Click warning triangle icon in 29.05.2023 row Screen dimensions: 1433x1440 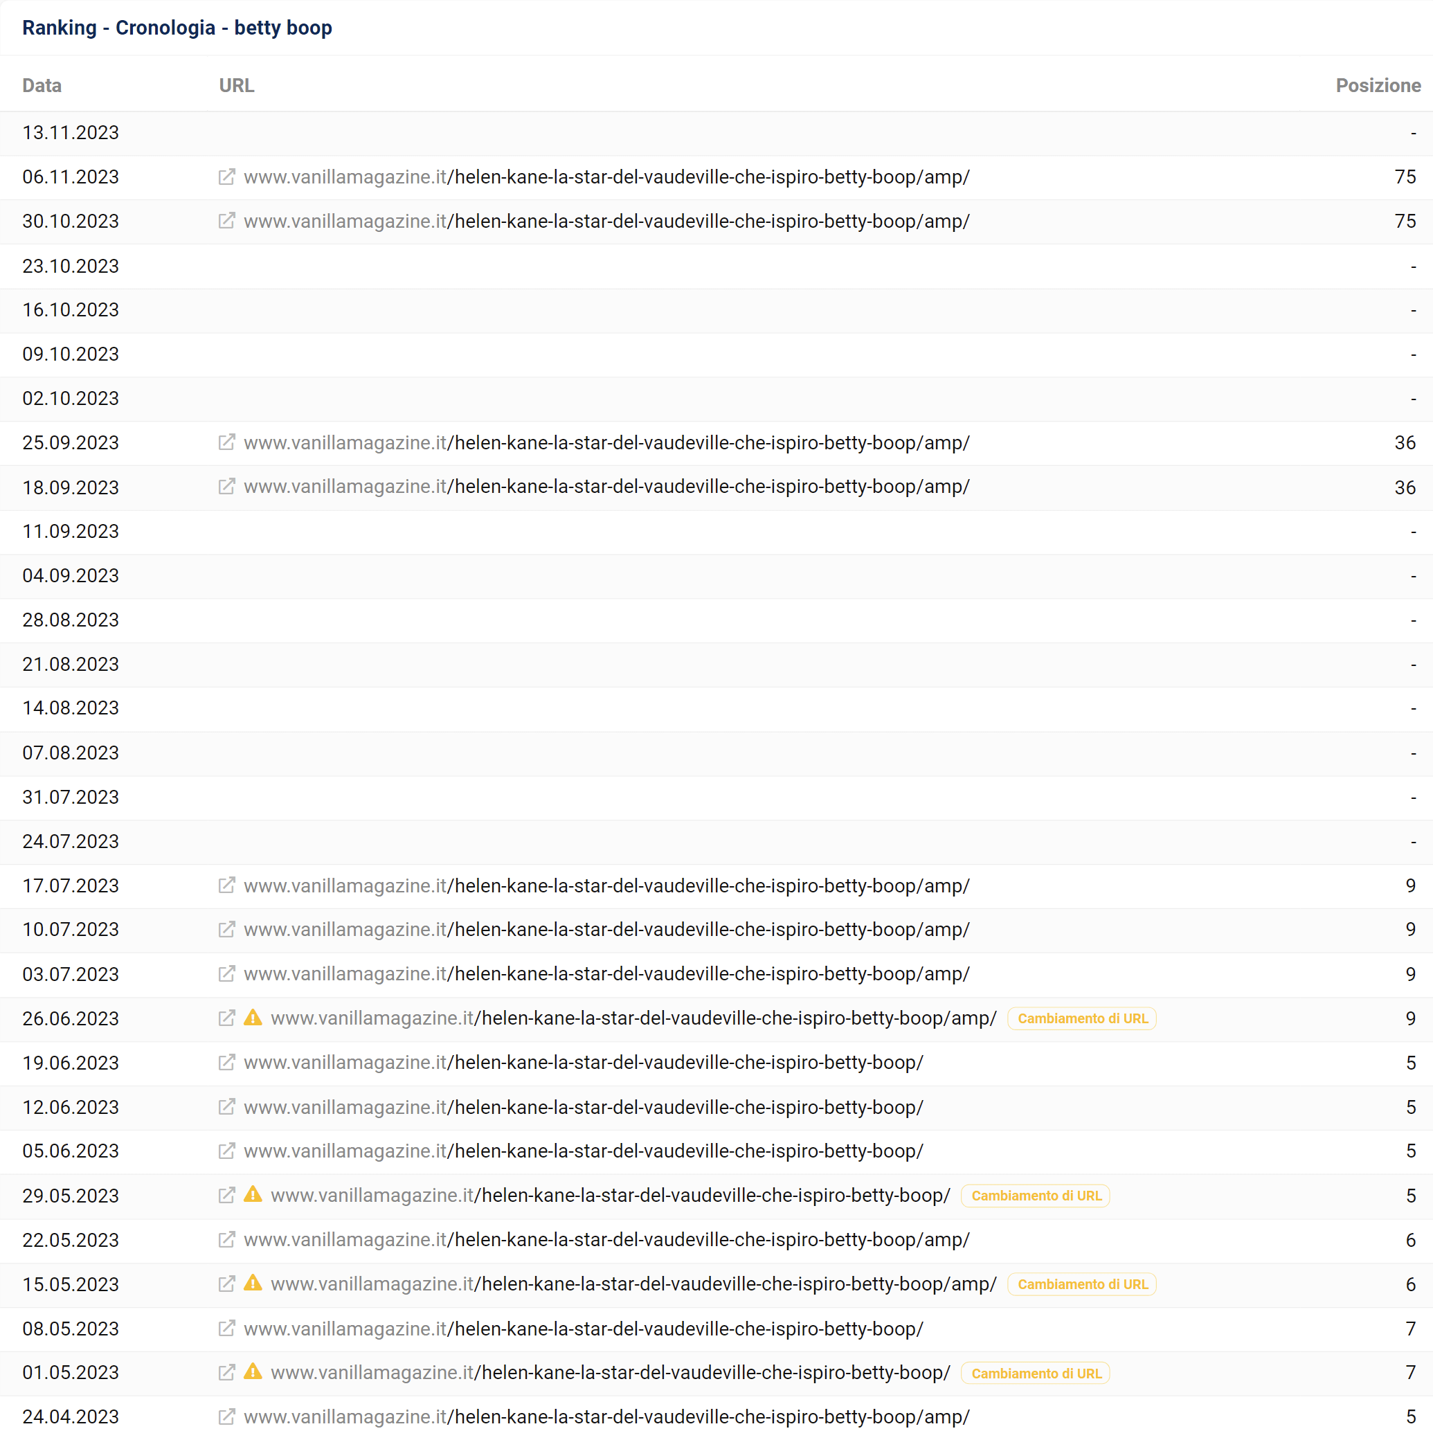point(253,1195)
